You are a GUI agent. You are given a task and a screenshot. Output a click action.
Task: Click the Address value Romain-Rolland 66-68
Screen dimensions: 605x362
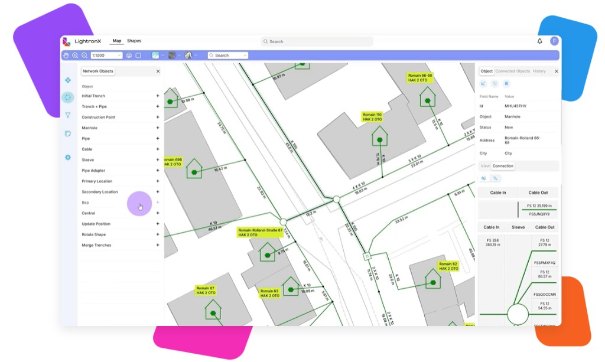[522, 140]
